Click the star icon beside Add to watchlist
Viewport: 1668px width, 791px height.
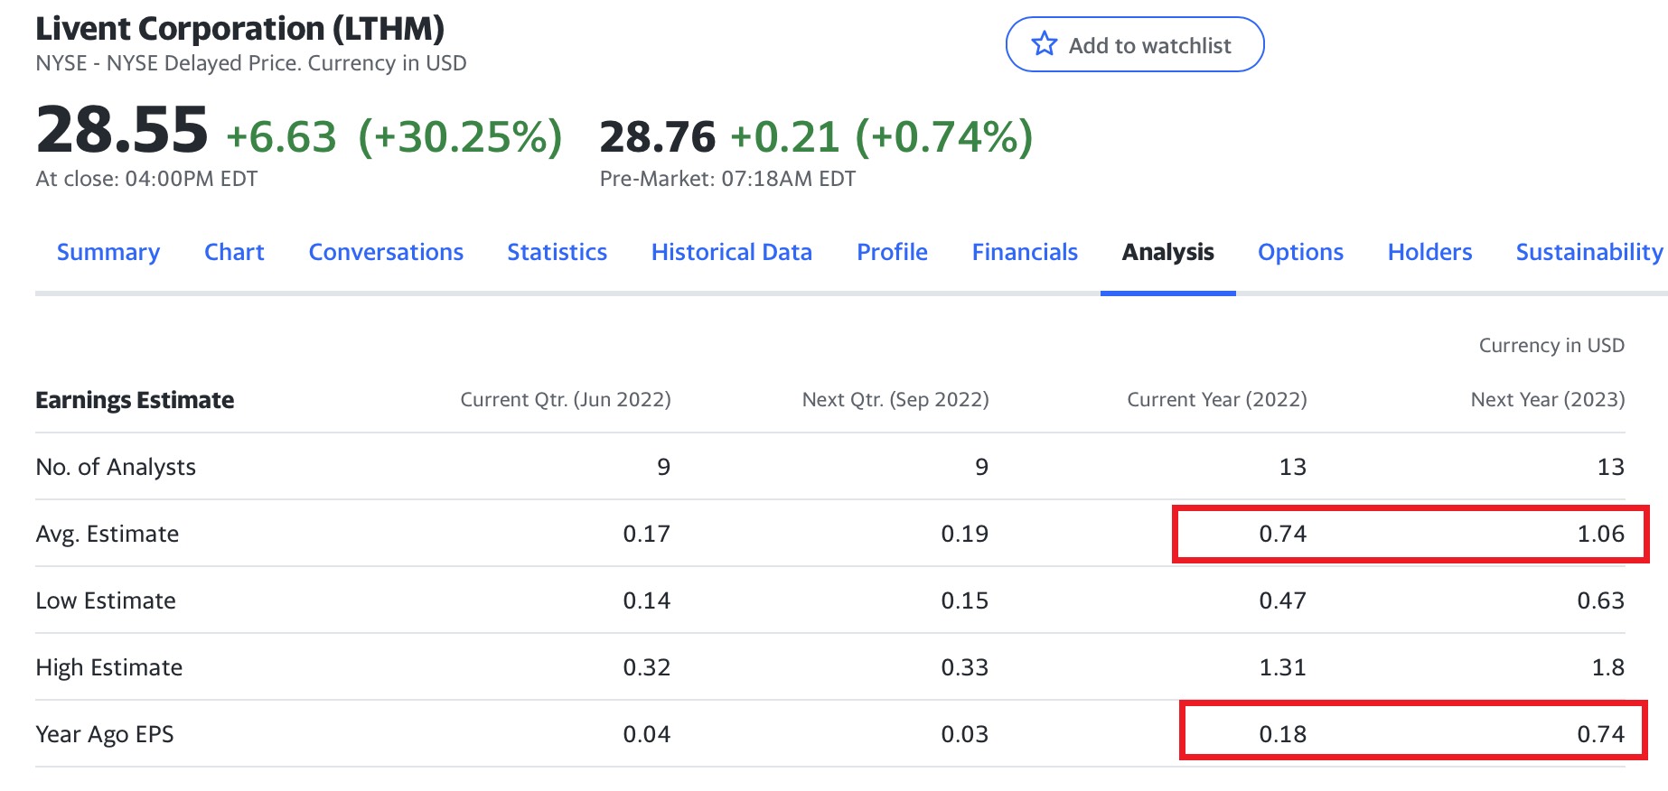tap(1045, 44)
